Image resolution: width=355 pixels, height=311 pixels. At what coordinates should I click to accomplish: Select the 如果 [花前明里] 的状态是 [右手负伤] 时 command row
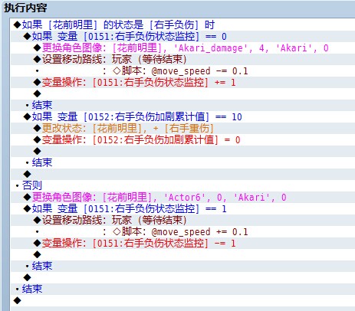click(x=182, y=25)
